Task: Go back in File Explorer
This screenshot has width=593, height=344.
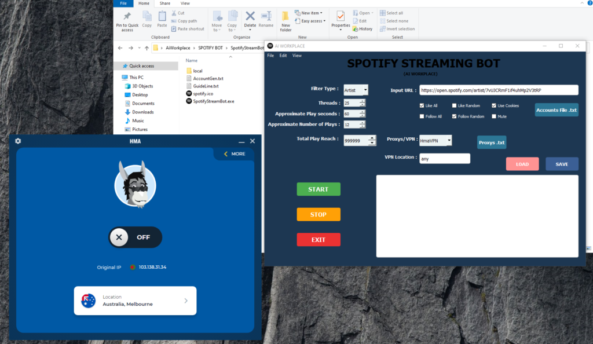Action: click(120, 48)
